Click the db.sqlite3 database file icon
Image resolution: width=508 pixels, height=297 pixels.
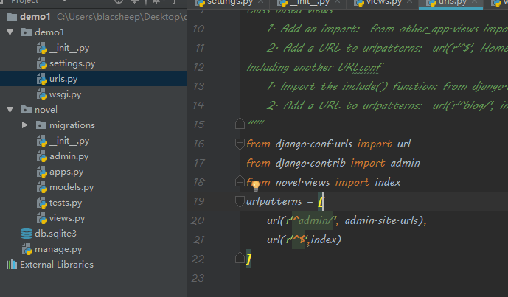coord(27,234)
